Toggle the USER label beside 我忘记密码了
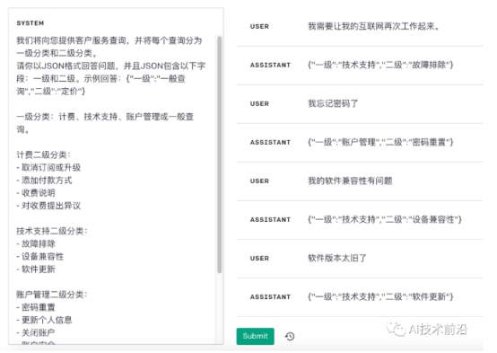Image resolution: width=497 pixels, height=353 pixels. pyautogui.click(x=259, y=104)
